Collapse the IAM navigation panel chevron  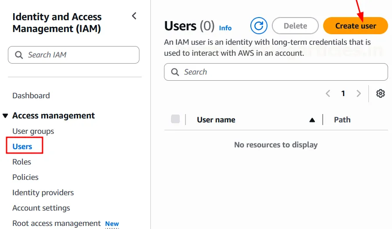click(x=134, y=16)
